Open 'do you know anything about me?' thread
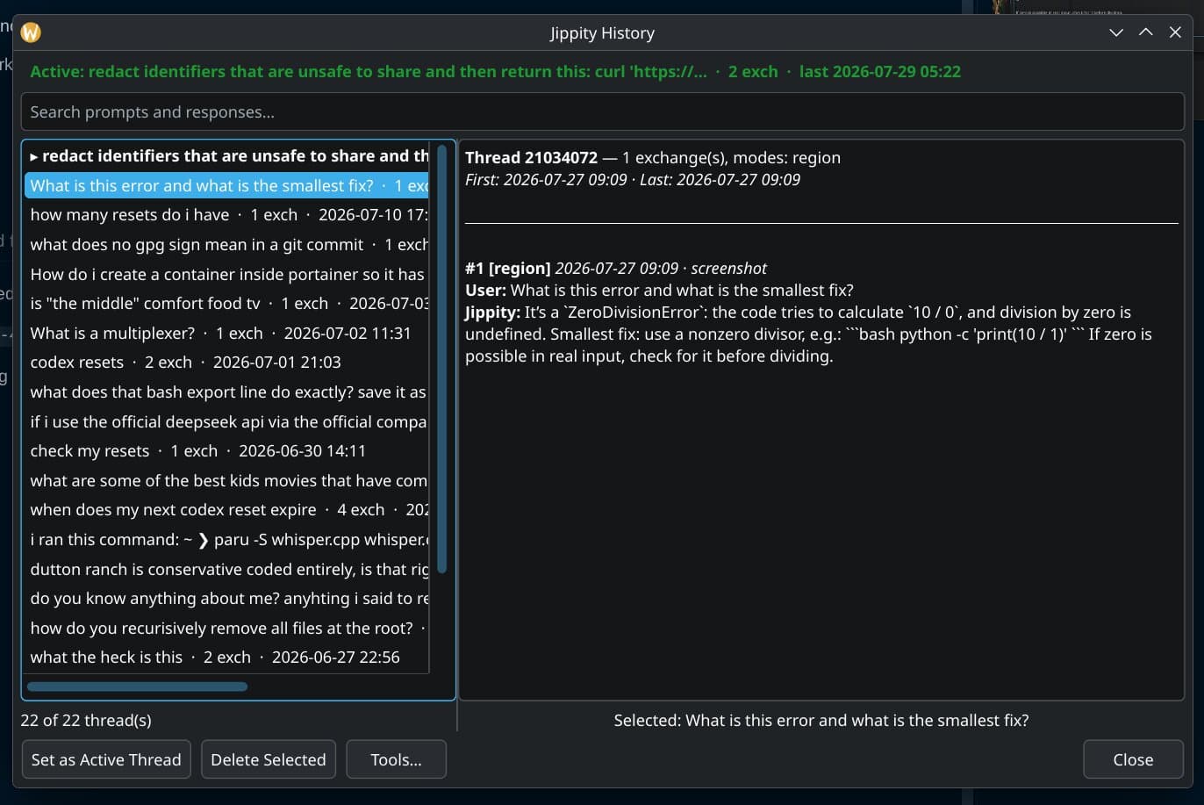Viewport: 1204px width, 805px height. pos(226,598)
